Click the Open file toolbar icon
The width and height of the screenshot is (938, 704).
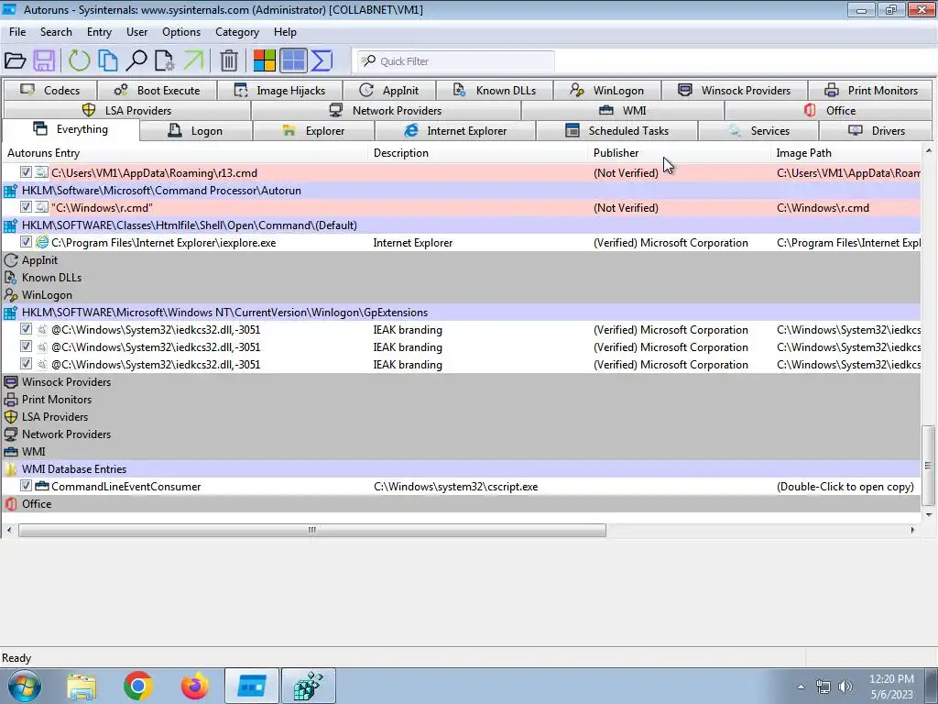point(15,61)
